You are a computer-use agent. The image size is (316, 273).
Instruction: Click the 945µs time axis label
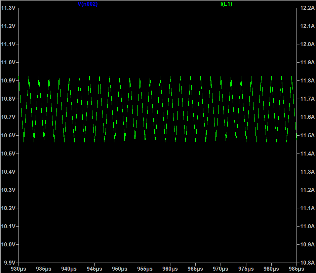94,269
